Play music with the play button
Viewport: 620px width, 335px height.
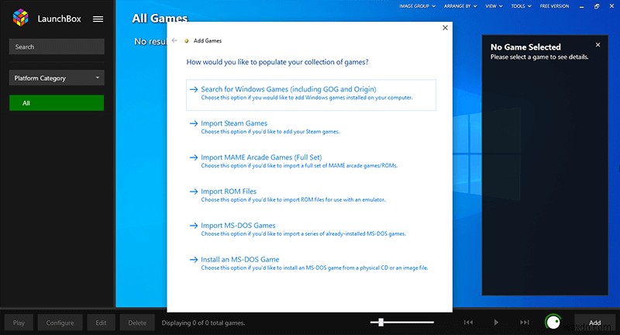496,323
